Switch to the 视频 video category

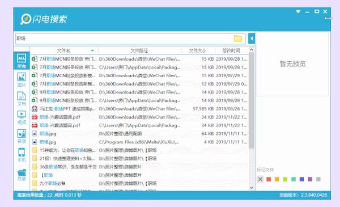[x=22, y=117]
